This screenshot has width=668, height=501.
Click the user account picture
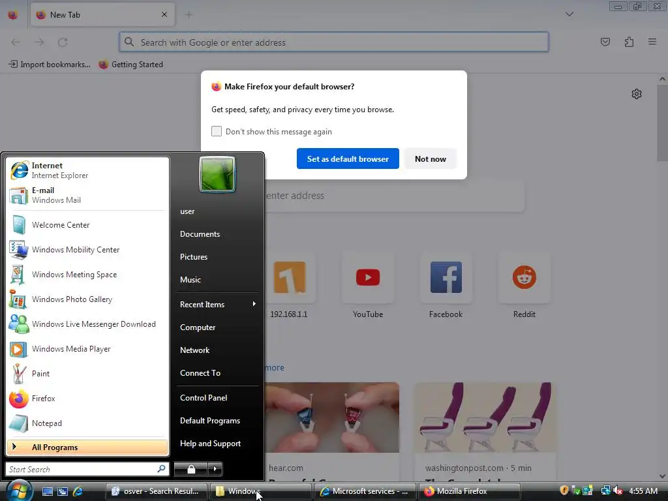[x=217, y=174]
